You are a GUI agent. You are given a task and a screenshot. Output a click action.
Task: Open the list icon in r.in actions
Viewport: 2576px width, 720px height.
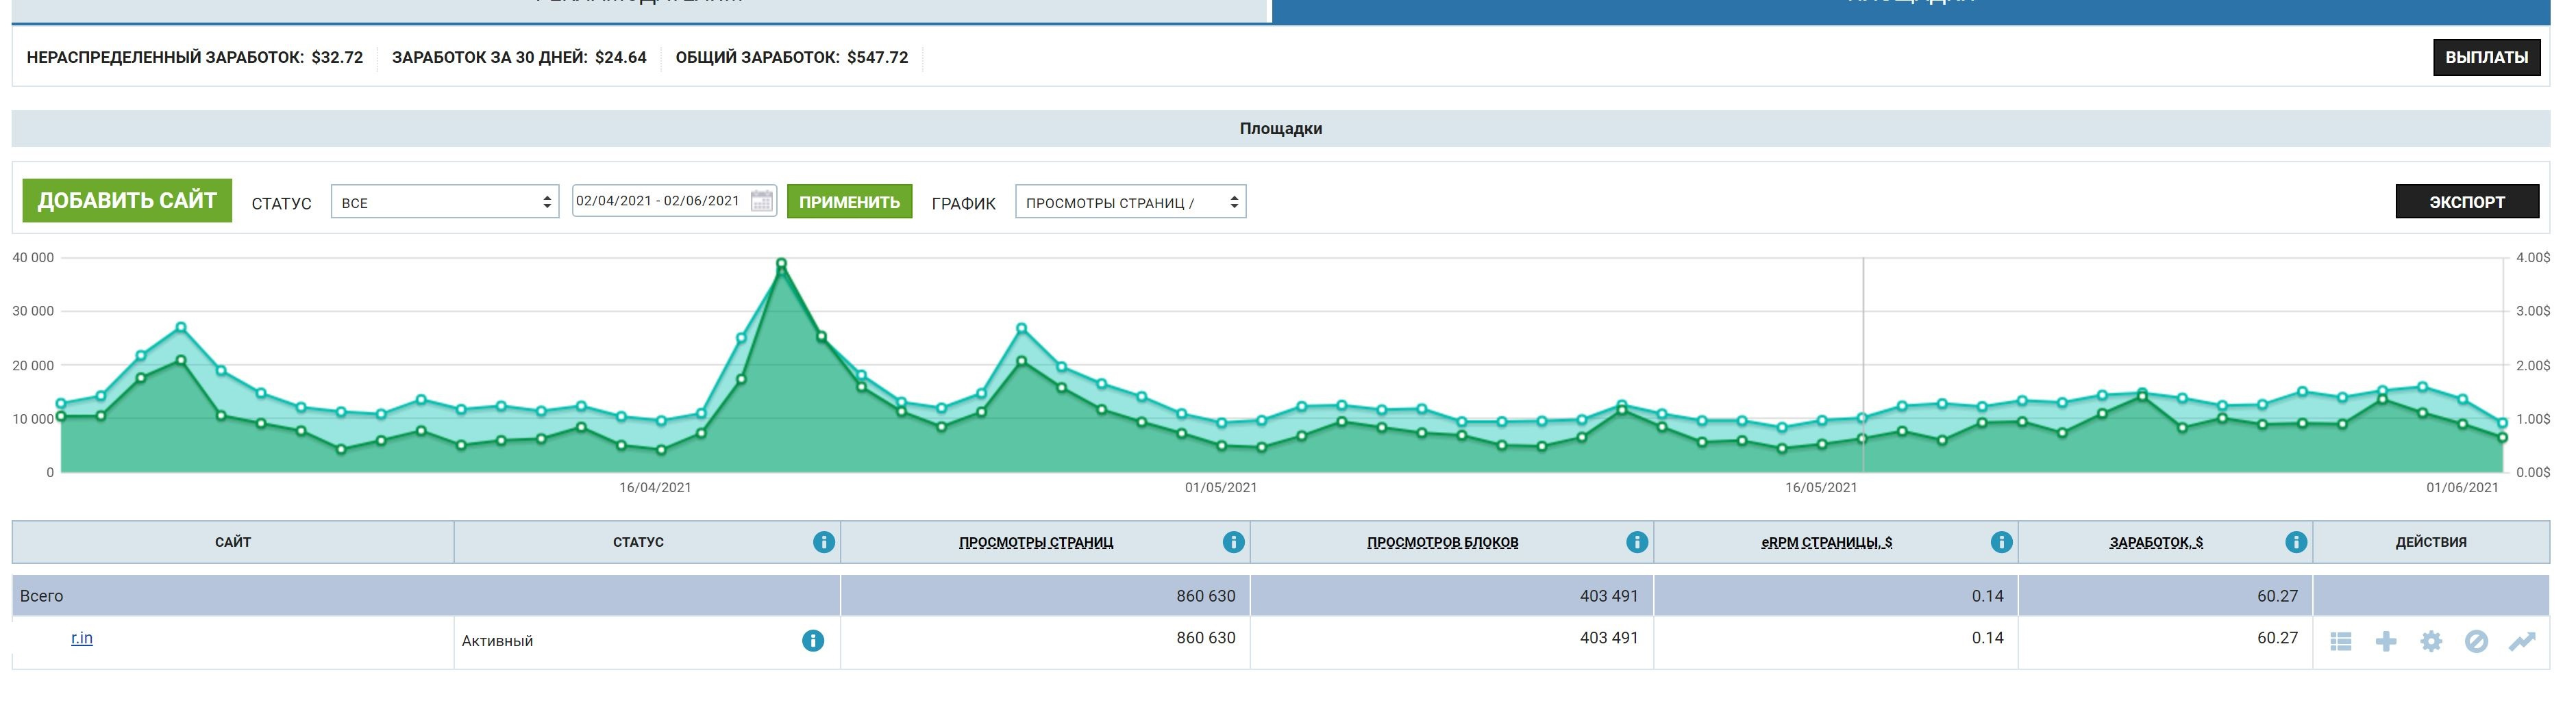tap(2340, 642)
